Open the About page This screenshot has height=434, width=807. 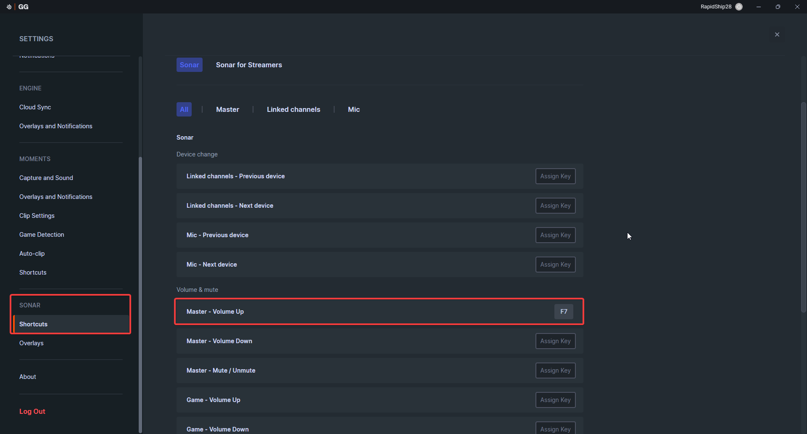click(x=28, y=377)
